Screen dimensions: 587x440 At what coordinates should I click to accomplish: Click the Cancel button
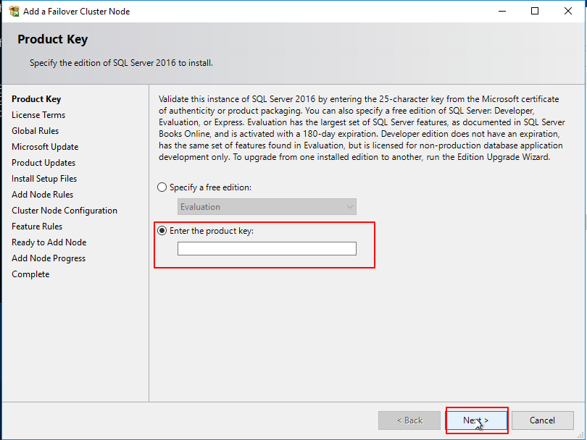pyautogui.click(x=543, y=420)
